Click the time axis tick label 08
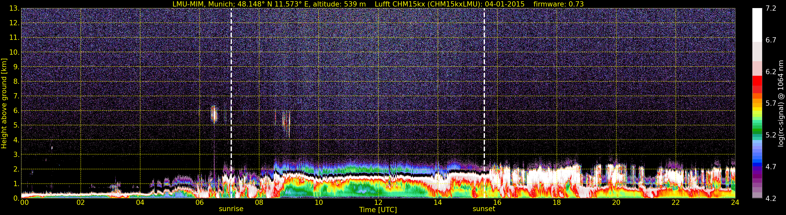This screenshot has height=215, width=786. 259,203
